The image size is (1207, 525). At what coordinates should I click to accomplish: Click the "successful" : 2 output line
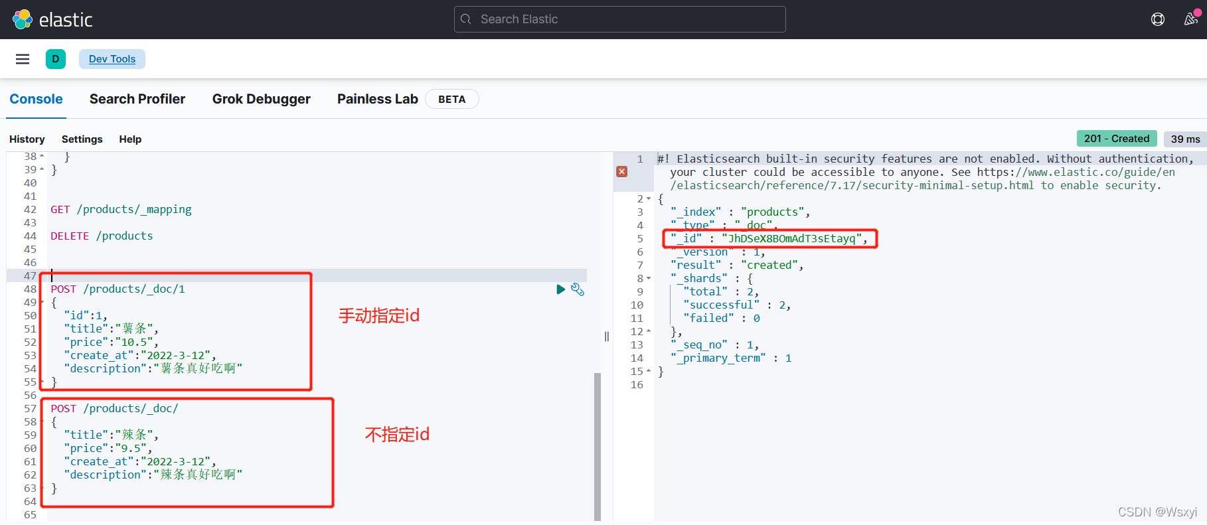736,305
